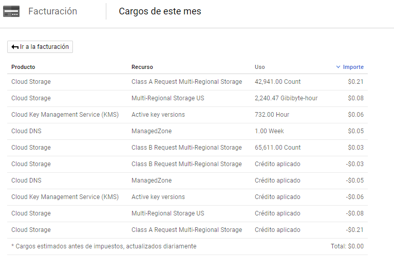Open the Facturación section title

[x=52, y=11]
